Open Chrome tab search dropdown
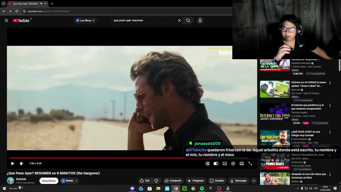 pyautogui.click(x=3, y=4)
